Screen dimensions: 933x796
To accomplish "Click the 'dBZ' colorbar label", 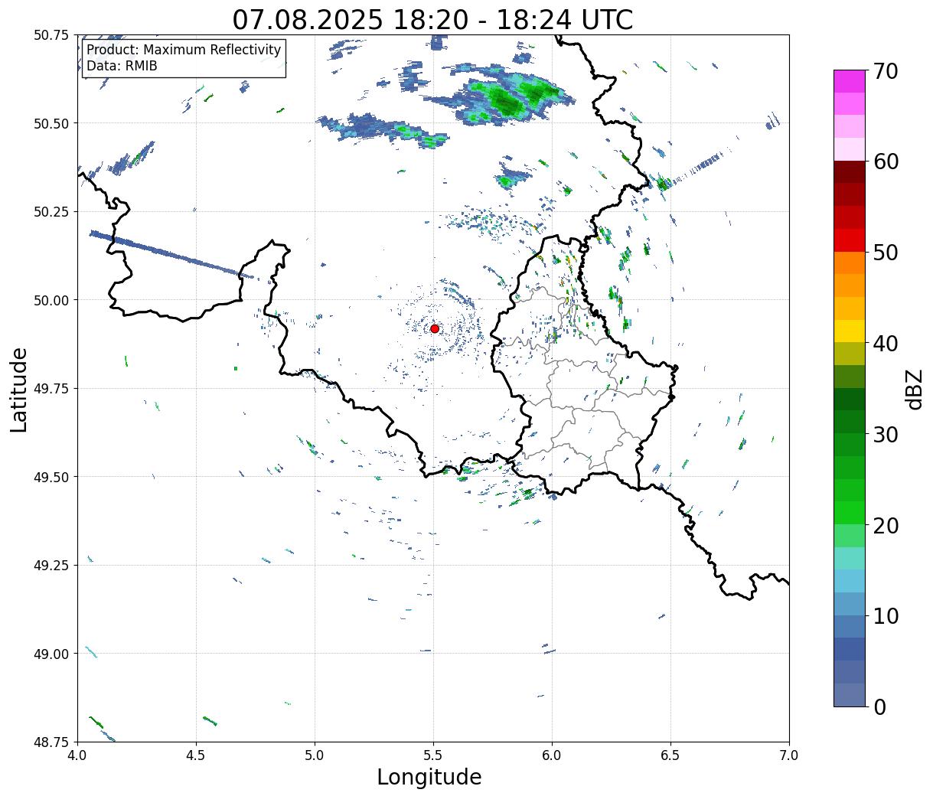I will point(915,389).
